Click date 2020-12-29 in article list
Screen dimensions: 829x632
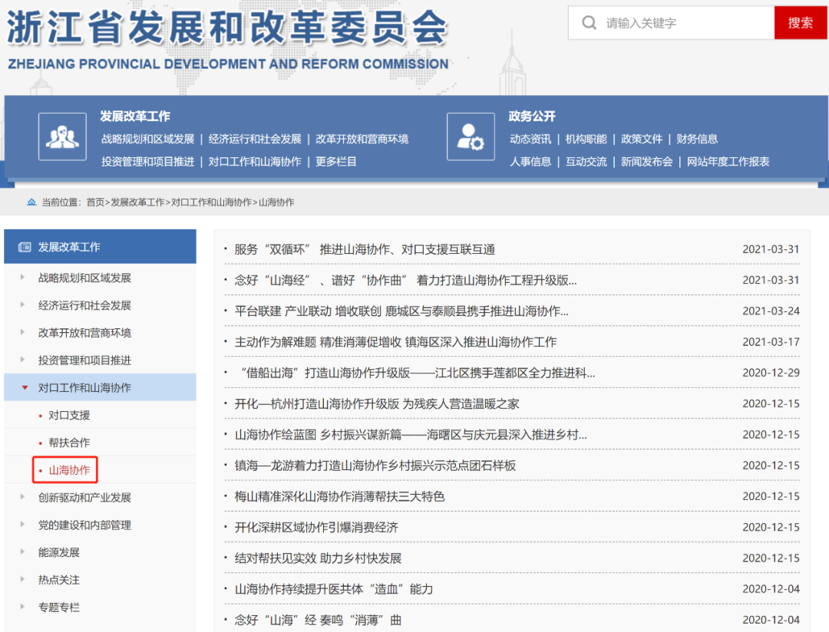pos(771,373)
